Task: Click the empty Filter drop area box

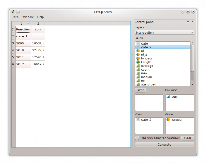Action: [149, 103]
